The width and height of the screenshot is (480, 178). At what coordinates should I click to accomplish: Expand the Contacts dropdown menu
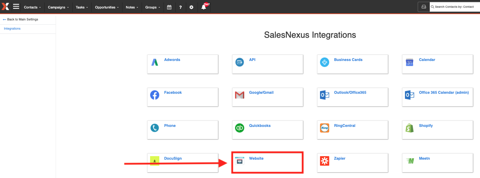coord(32,7)
